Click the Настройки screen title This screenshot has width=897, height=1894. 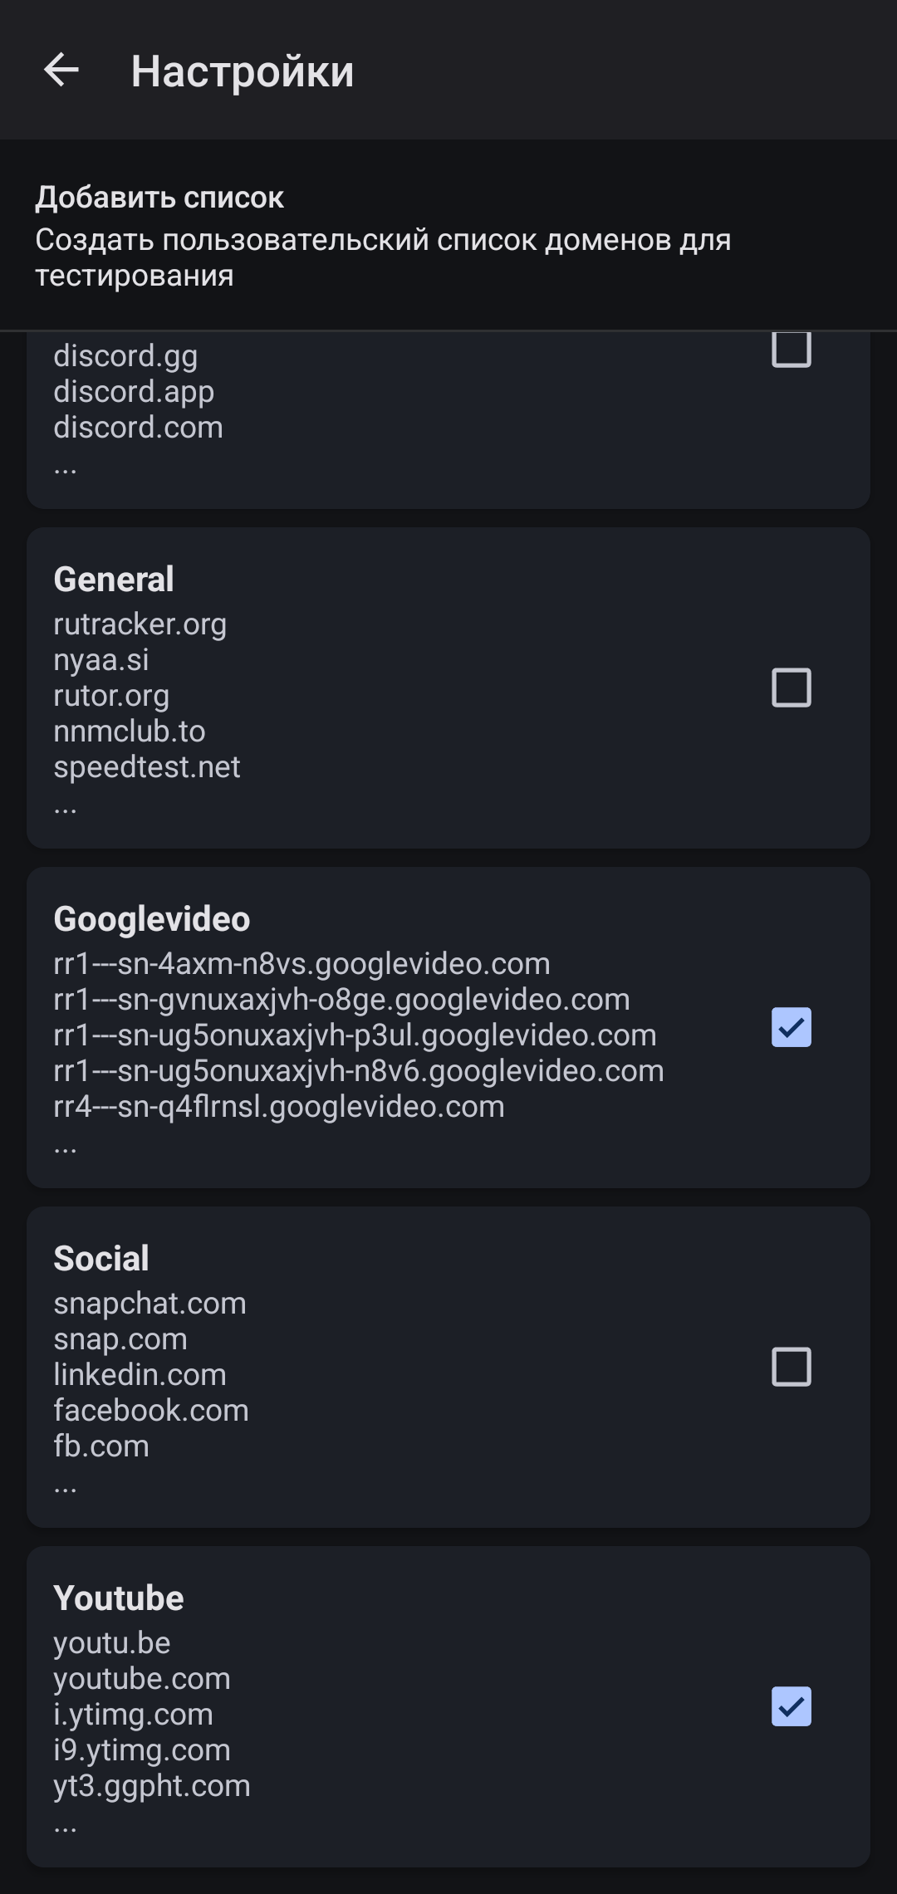tap(243, 71)
